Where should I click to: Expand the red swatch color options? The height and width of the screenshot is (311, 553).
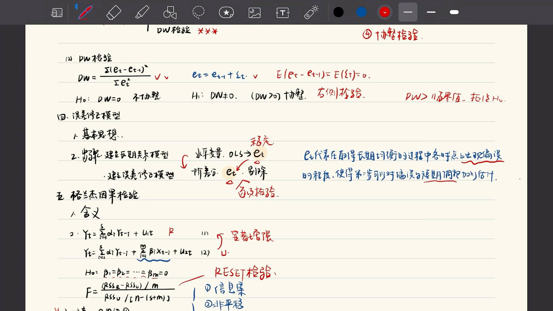(384, 12)
